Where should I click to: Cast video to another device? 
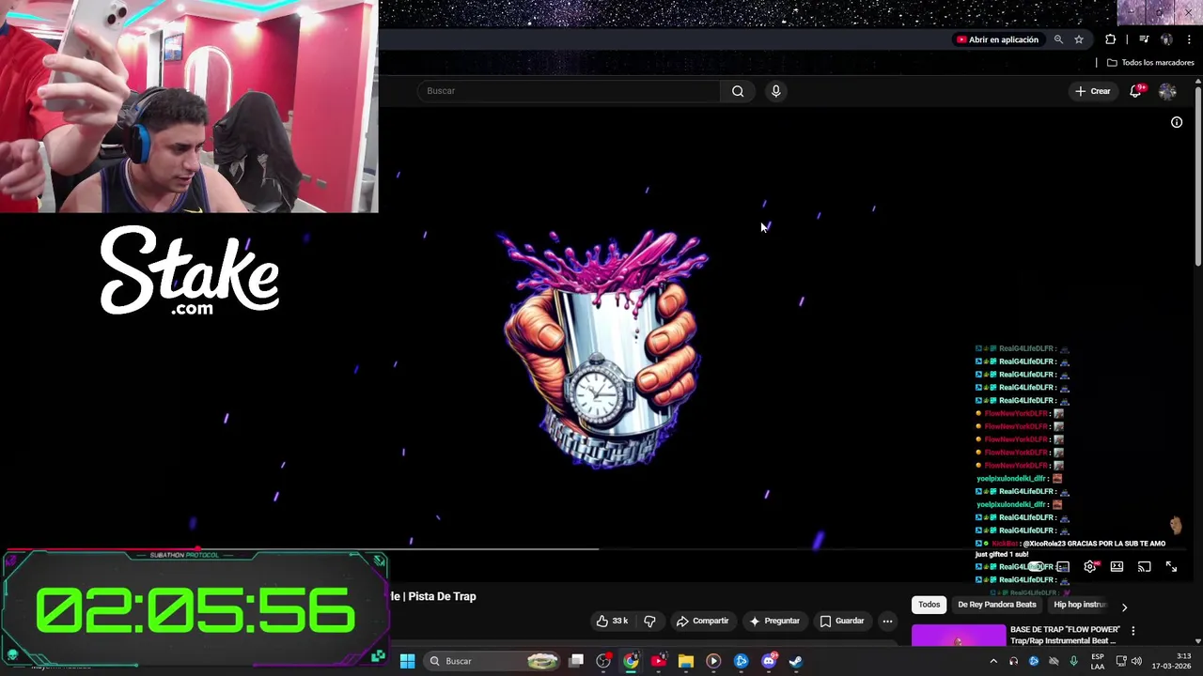tap(1144, 567)
